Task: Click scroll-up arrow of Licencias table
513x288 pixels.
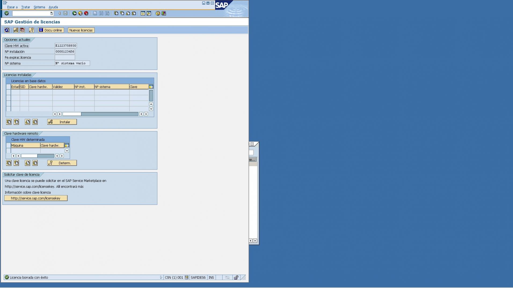Action: coord(151,104)
